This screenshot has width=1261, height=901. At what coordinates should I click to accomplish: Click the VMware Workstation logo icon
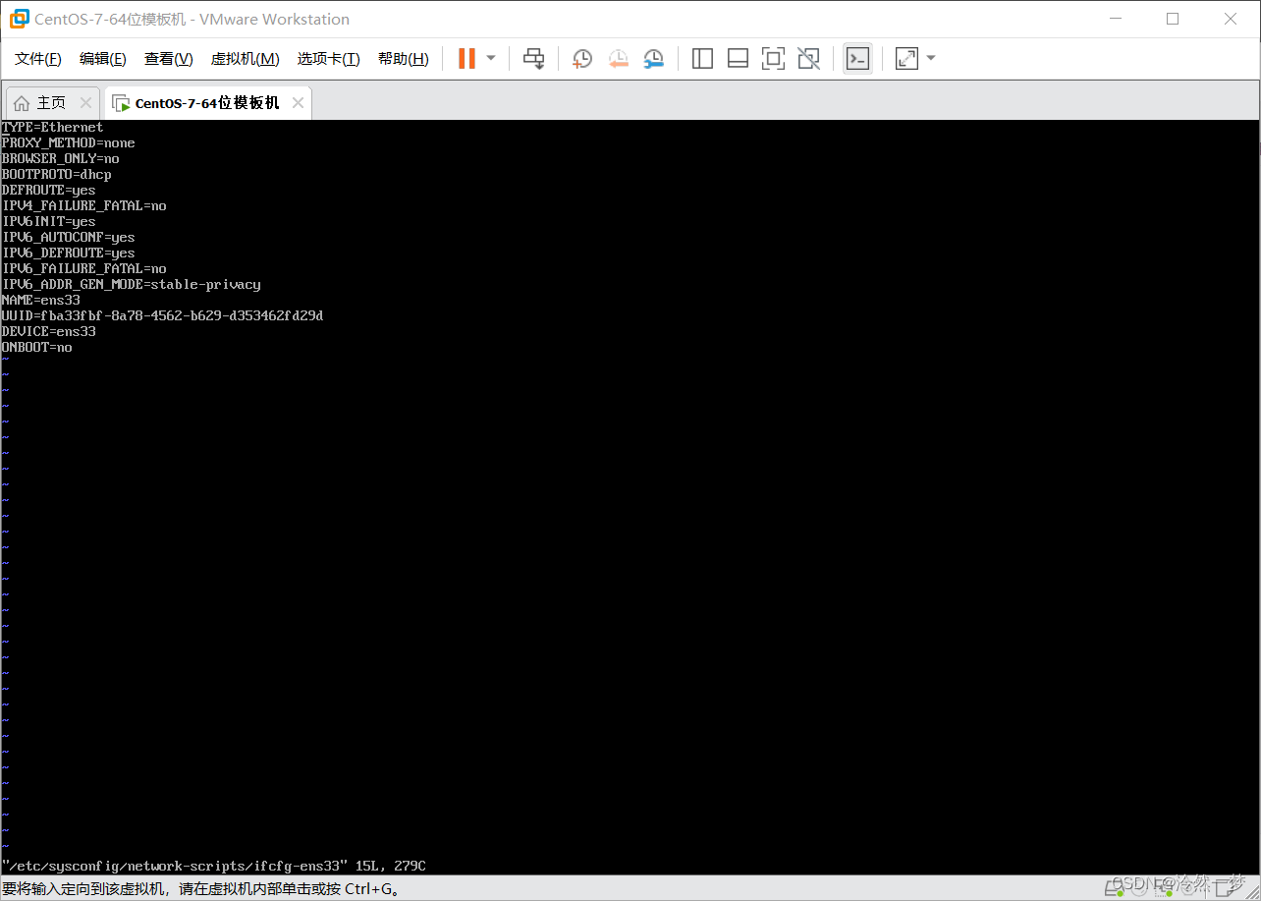point(19,19)
